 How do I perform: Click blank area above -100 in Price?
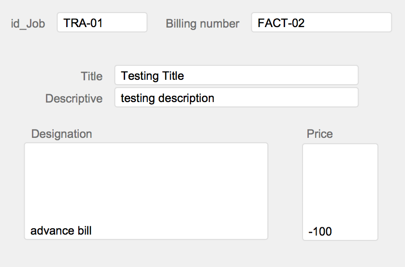[340, 185]
